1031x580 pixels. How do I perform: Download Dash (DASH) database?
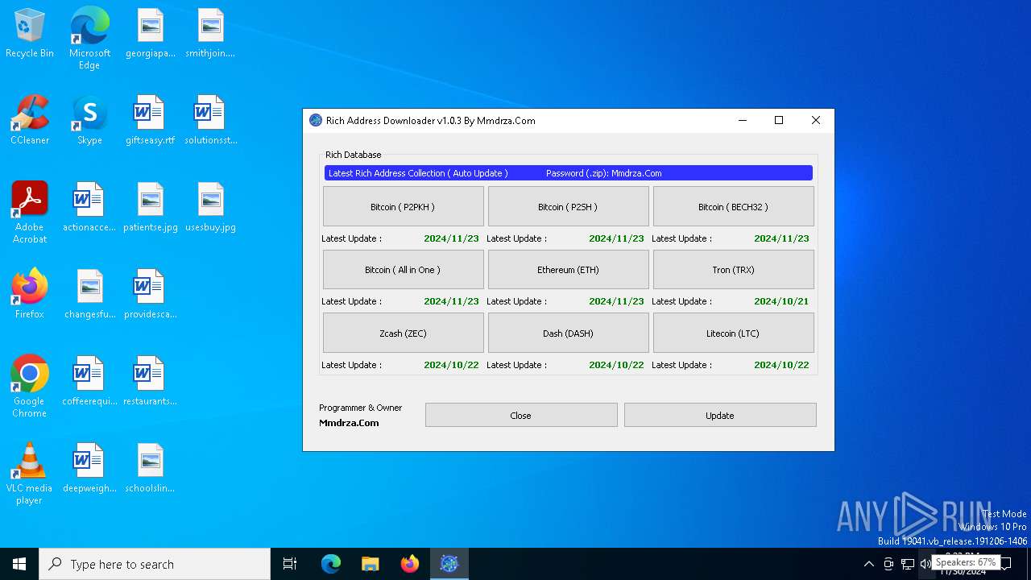(568, 333)
